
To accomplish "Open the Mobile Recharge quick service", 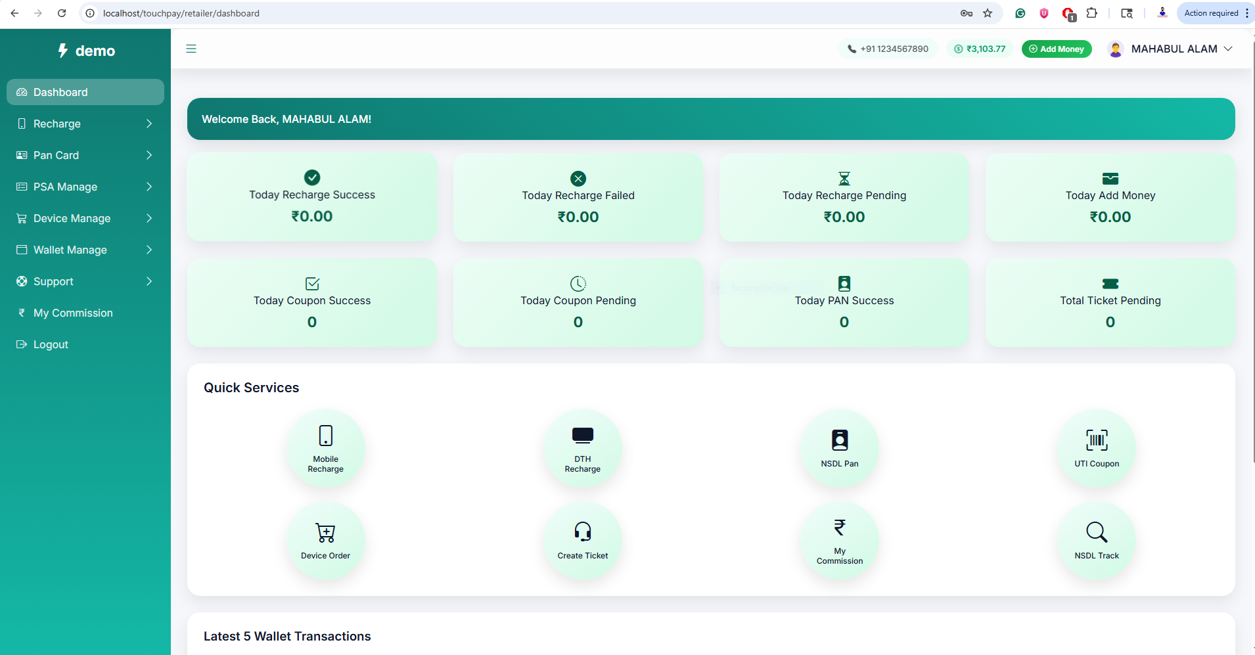I will point(325,448).
